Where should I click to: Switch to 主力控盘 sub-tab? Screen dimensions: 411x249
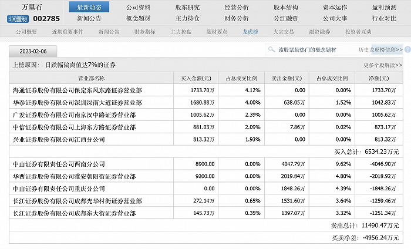[x=181, y=32]
